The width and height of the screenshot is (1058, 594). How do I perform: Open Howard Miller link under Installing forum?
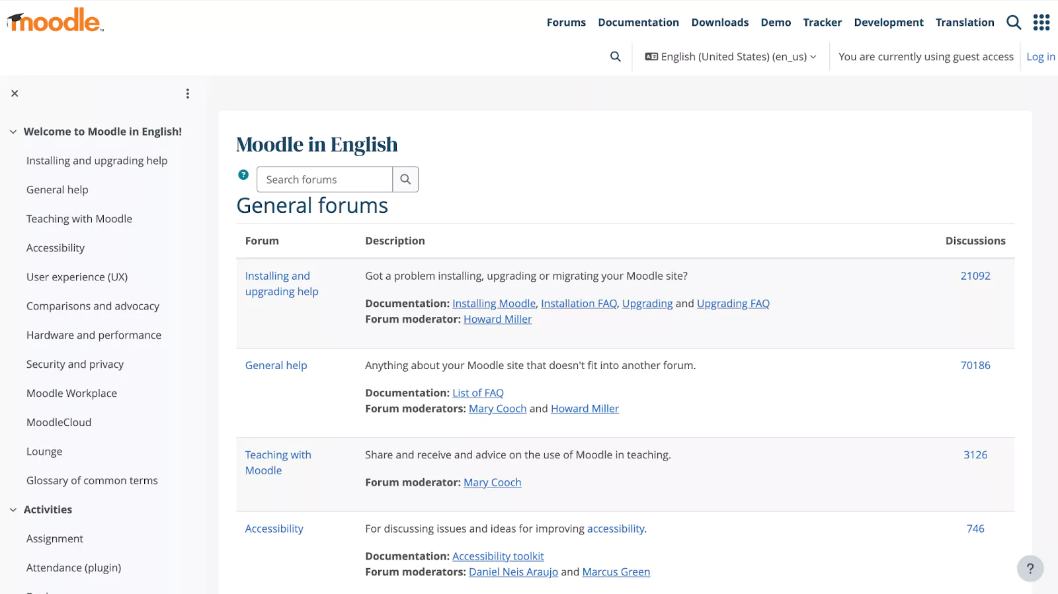497,319
